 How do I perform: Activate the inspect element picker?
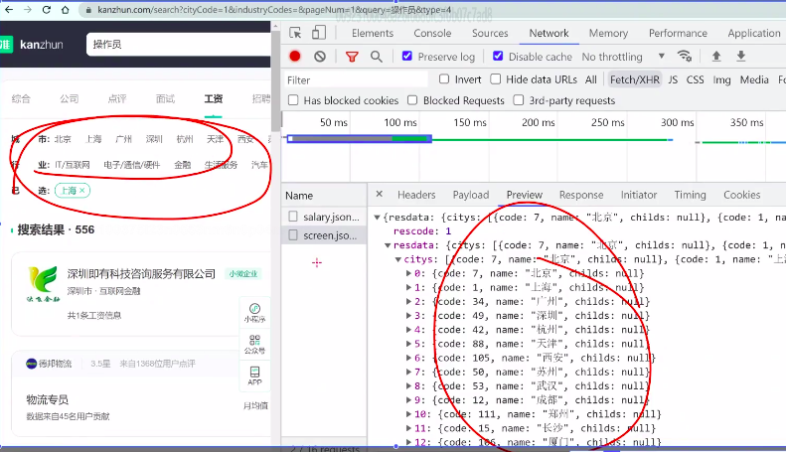click(x=295, y=33)
